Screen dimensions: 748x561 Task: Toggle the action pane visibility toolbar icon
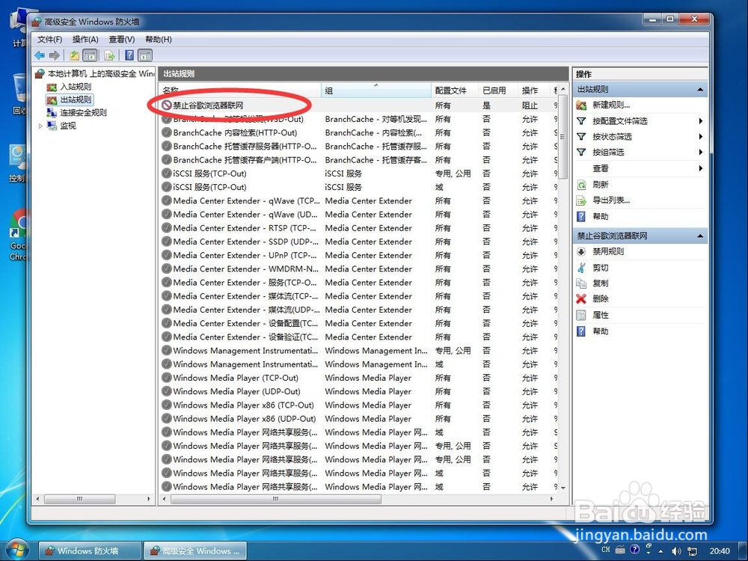[144, 55]
